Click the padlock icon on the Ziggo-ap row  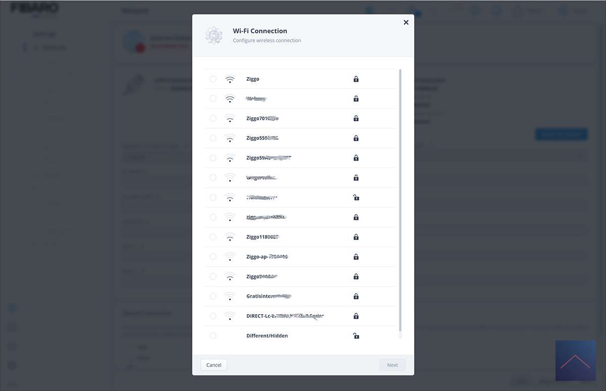pos(356,257)
